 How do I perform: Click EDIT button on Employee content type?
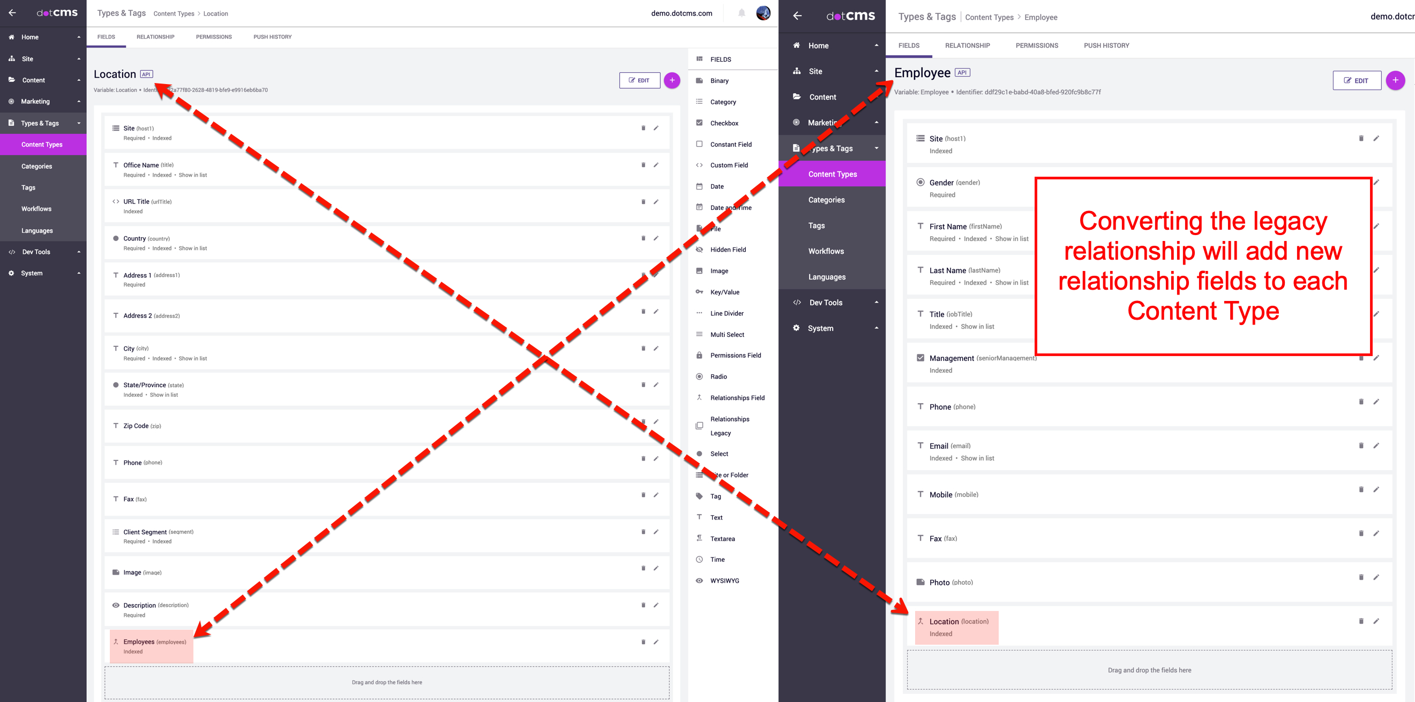1357,82
